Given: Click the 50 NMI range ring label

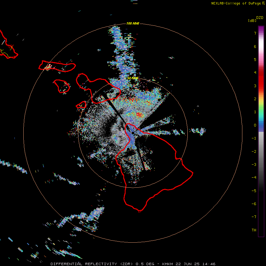Looking at the screenshot, I should (x=133, y=78).
